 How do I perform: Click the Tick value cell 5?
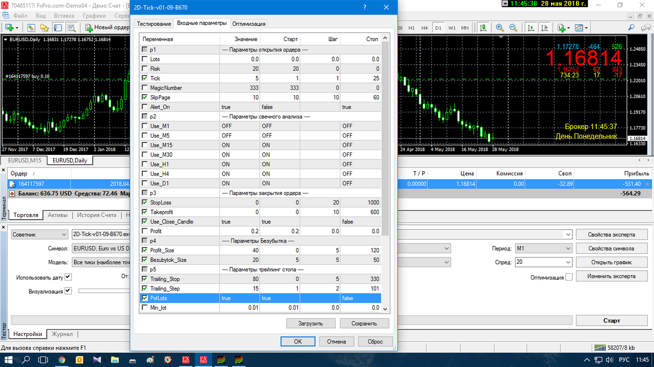pyautogui.click(x=240, y=78)
